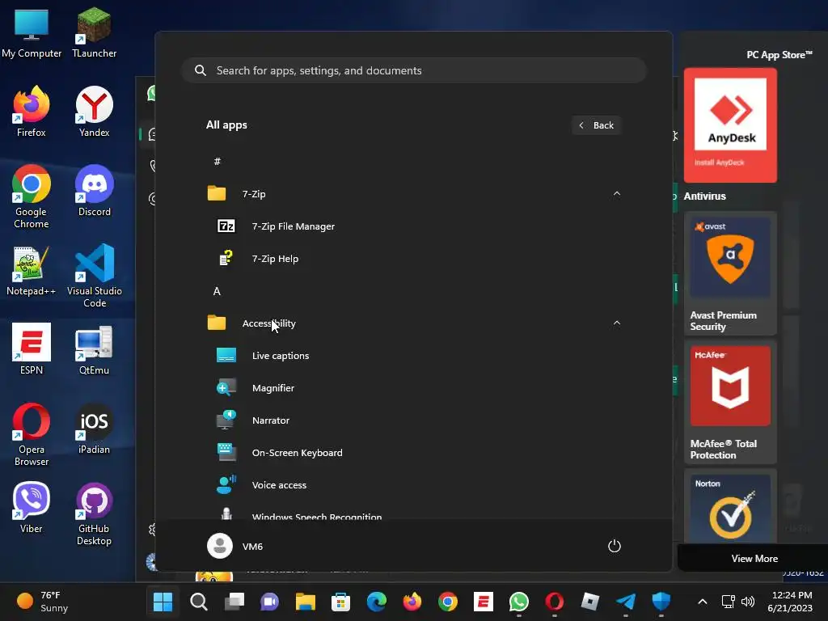Open the Norton antivirus tile
Viewport: 828px width, 621px height.
[730, 507]
